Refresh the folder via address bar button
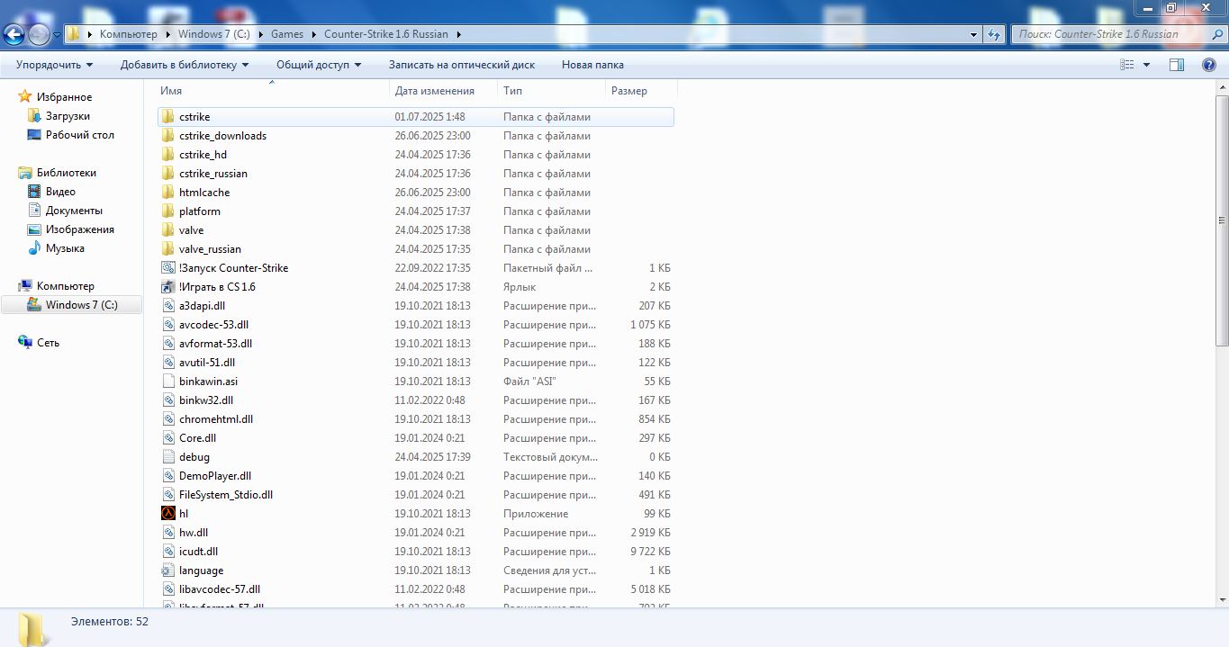 [994, 34]
